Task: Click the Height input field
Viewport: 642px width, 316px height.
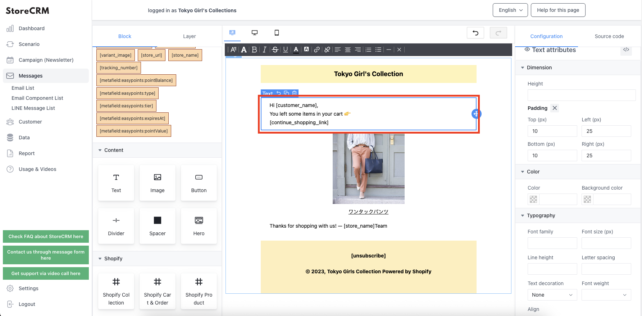Action: (582, 95)
